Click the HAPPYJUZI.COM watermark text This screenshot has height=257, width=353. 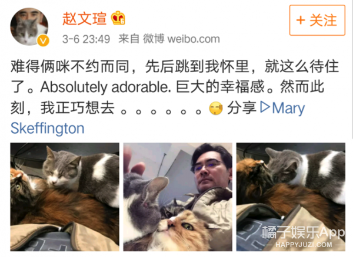[304, 245]
